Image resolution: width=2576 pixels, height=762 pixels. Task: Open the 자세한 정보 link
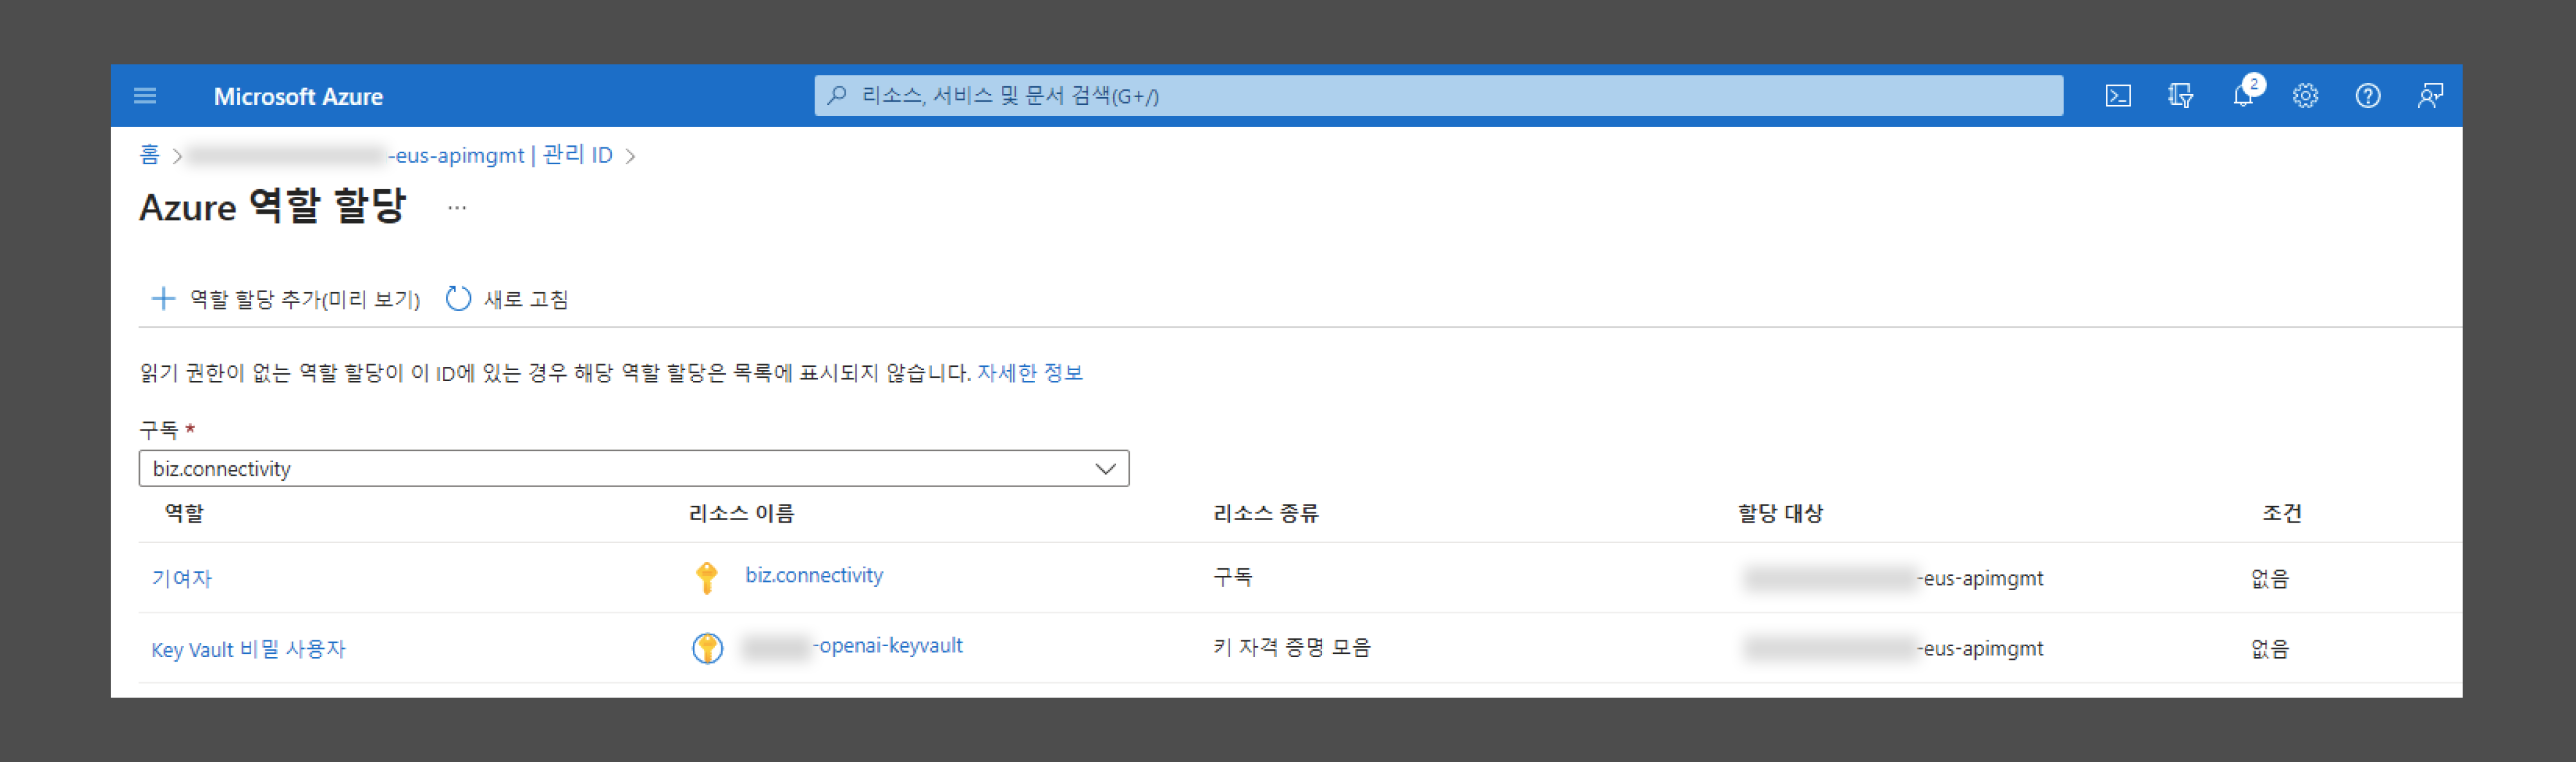1030,372
